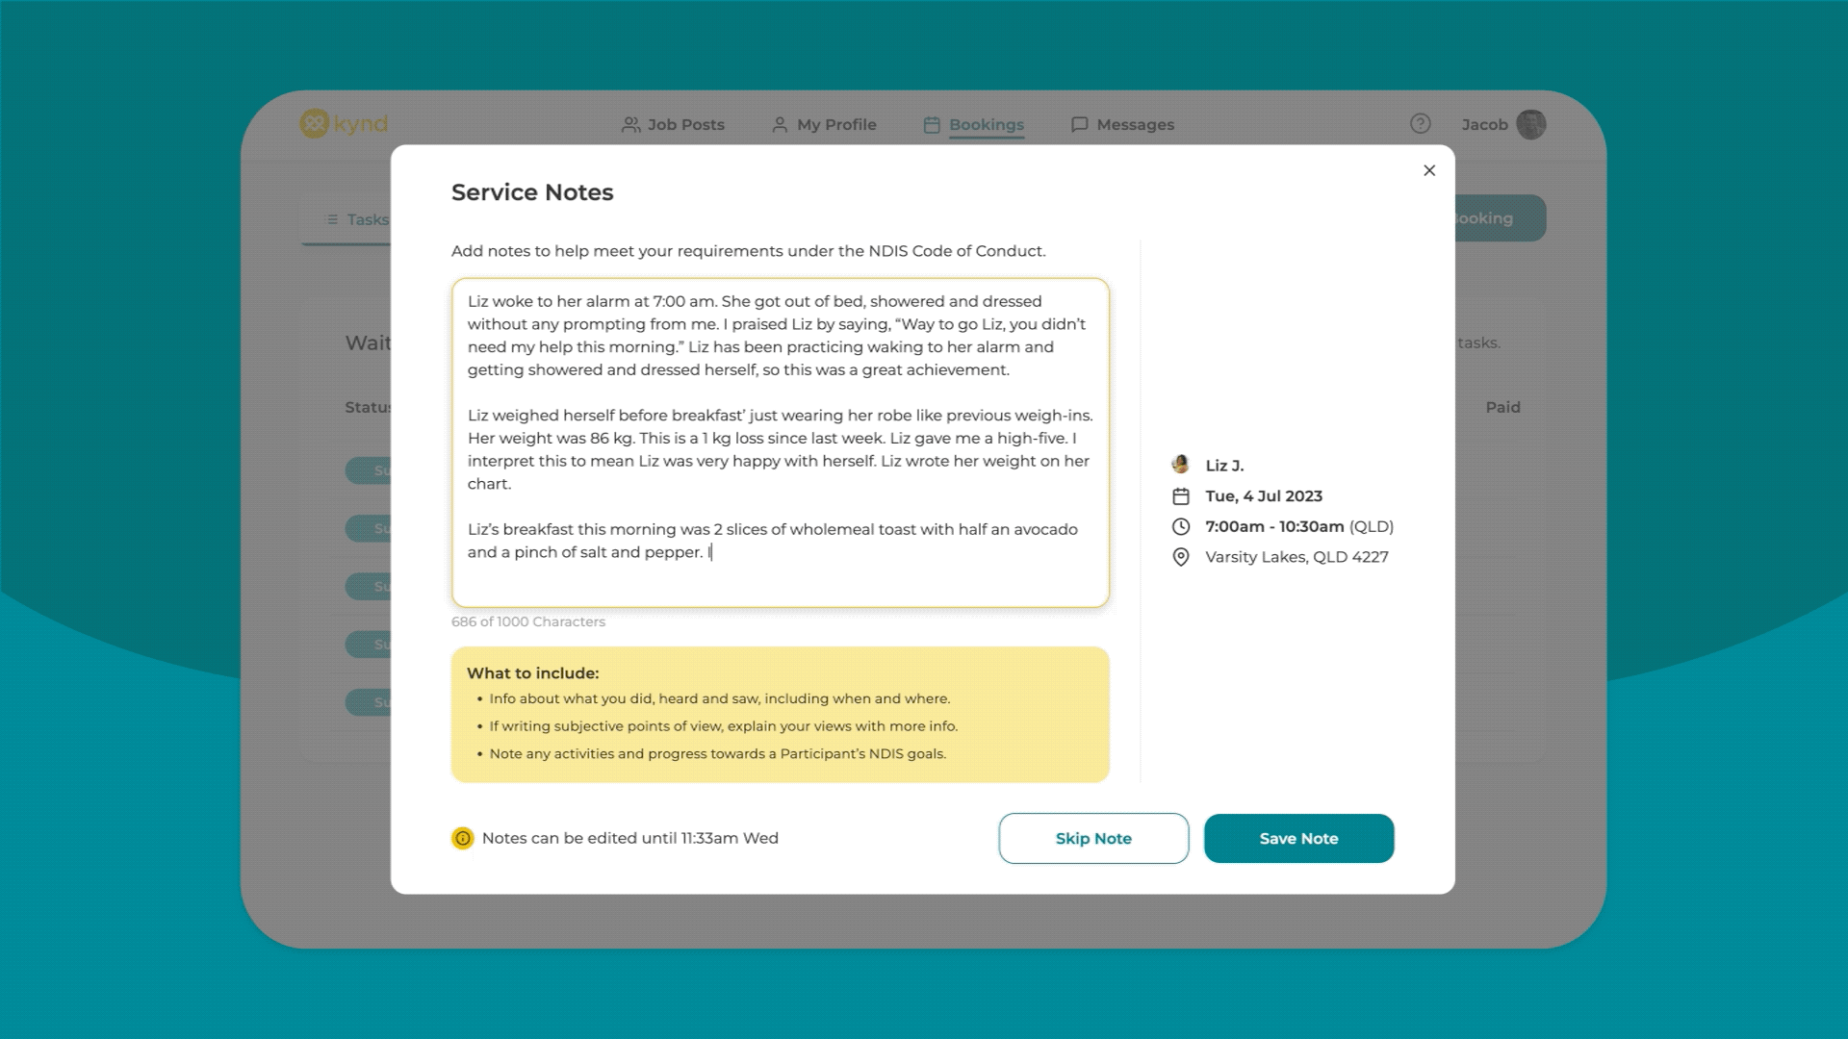Viewport: 1848px width, 1039px height.
Task: Close the Service Notes dialog
Action: pos(1429,170)
